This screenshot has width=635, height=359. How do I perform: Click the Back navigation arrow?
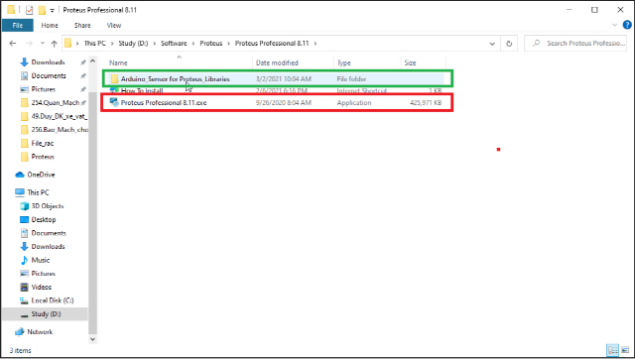[x=13, y=44]
